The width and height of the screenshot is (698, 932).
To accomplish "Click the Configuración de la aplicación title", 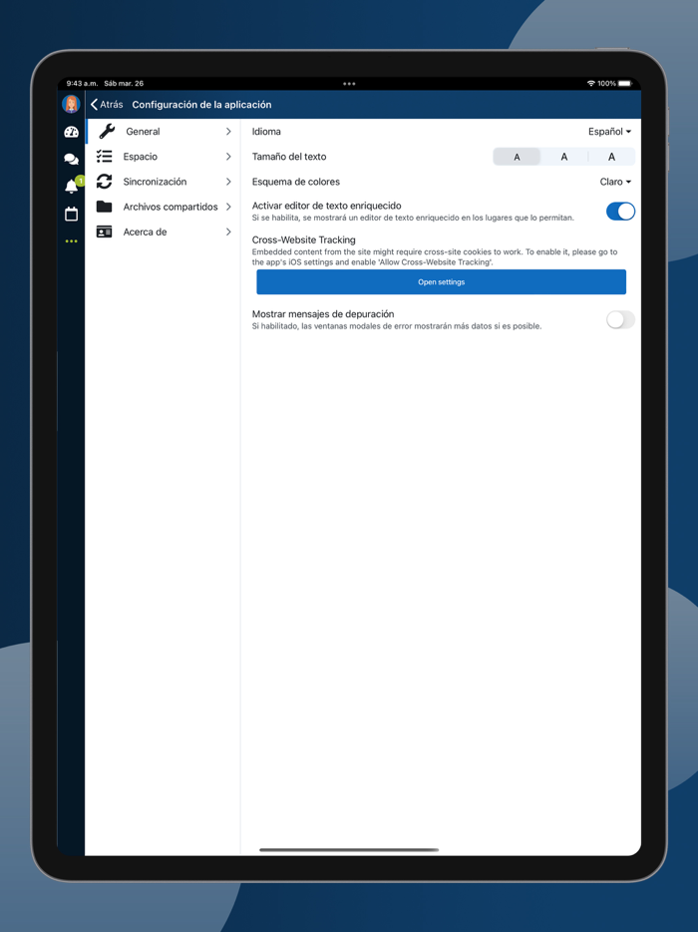I will pyautogui.click(x=201, y=105).
